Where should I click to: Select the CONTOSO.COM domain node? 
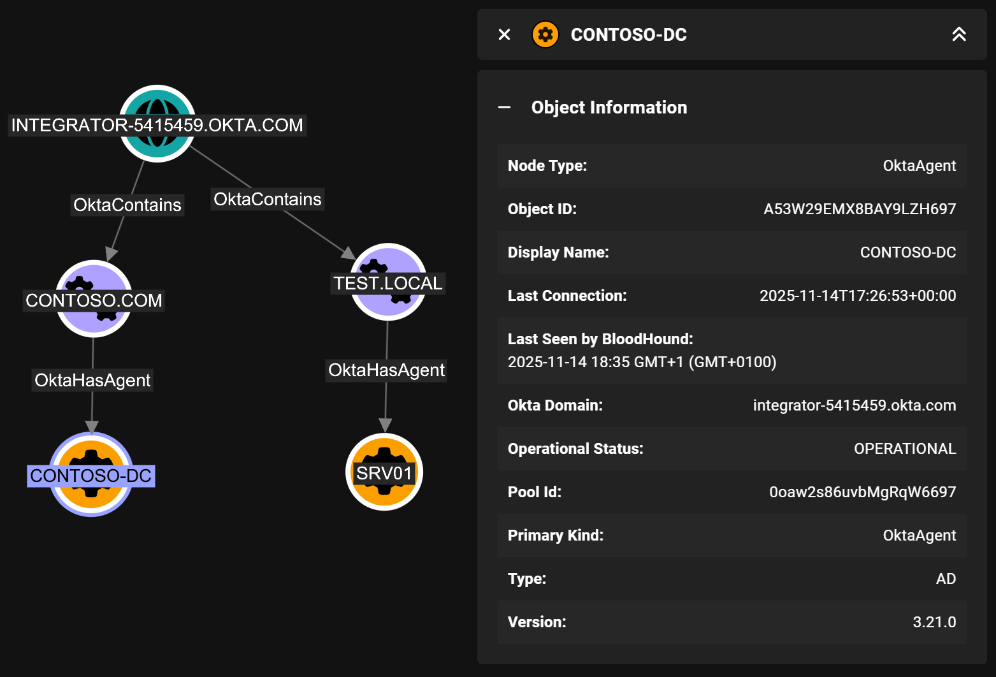pos(94,299)
